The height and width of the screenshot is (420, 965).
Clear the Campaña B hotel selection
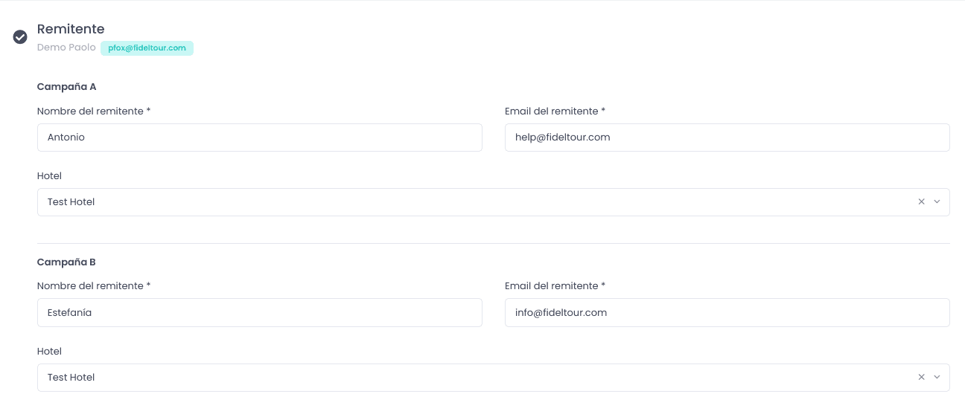(921, 378)
